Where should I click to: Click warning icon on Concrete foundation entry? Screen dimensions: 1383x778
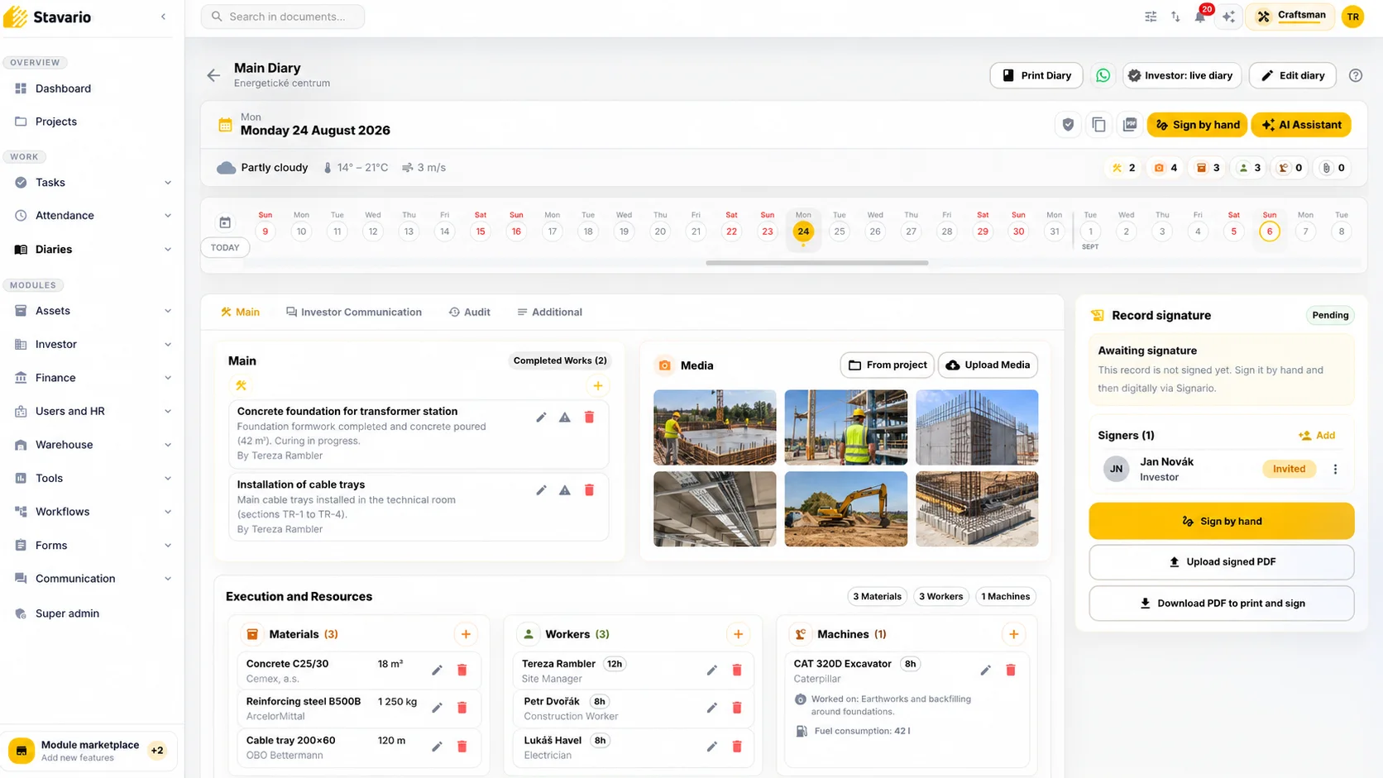tap(565, 418)
